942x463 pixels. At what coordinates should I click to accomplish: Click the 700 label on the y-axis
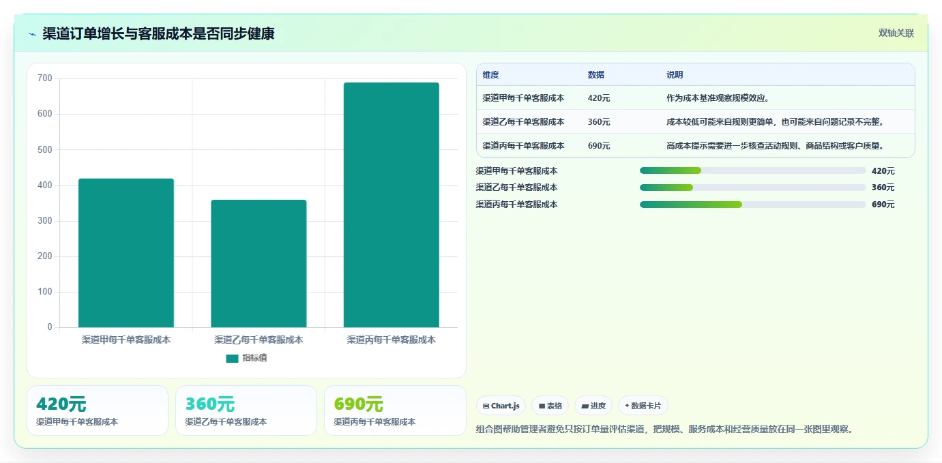point(45,78)
